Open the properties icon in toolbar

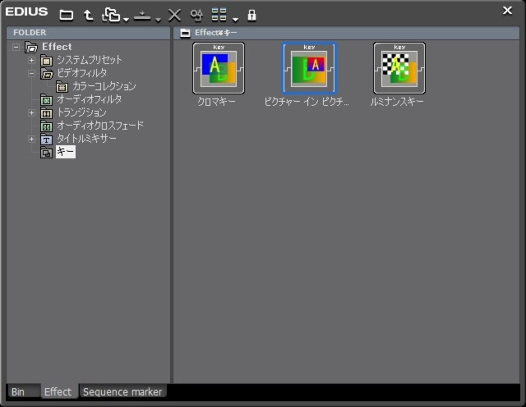(x=196, y=15)
